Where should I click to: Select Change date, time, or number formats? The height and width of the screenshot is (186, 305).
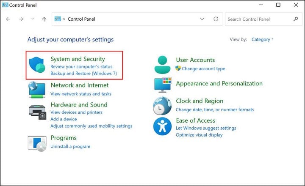tap(215, 109)
